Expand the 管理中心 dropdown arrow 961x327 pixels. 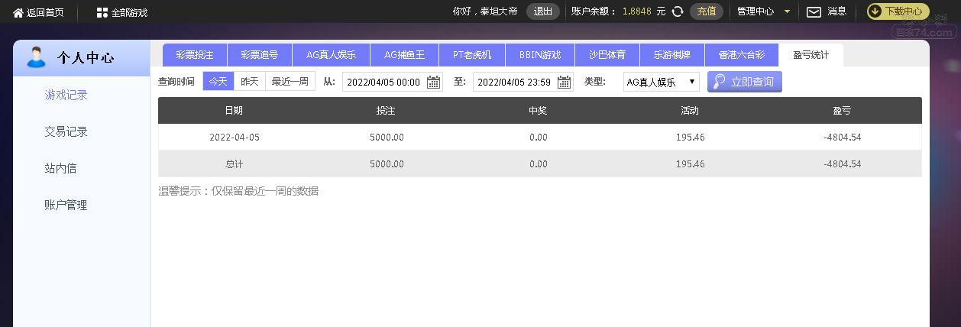787,11
